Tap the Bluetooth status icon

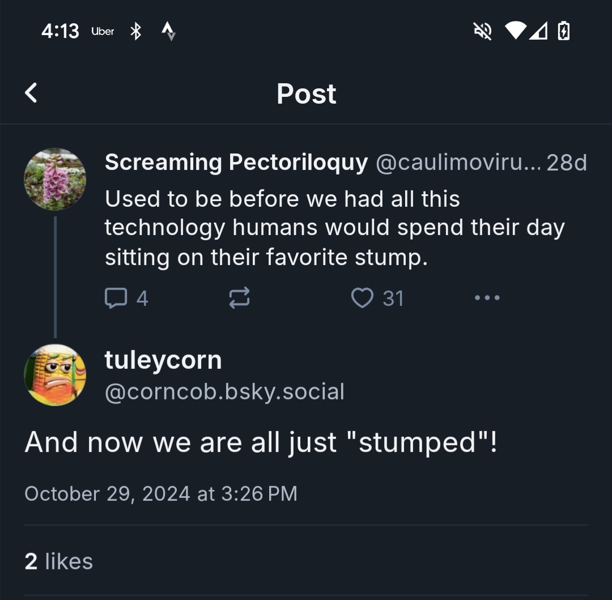coord(135,32)
